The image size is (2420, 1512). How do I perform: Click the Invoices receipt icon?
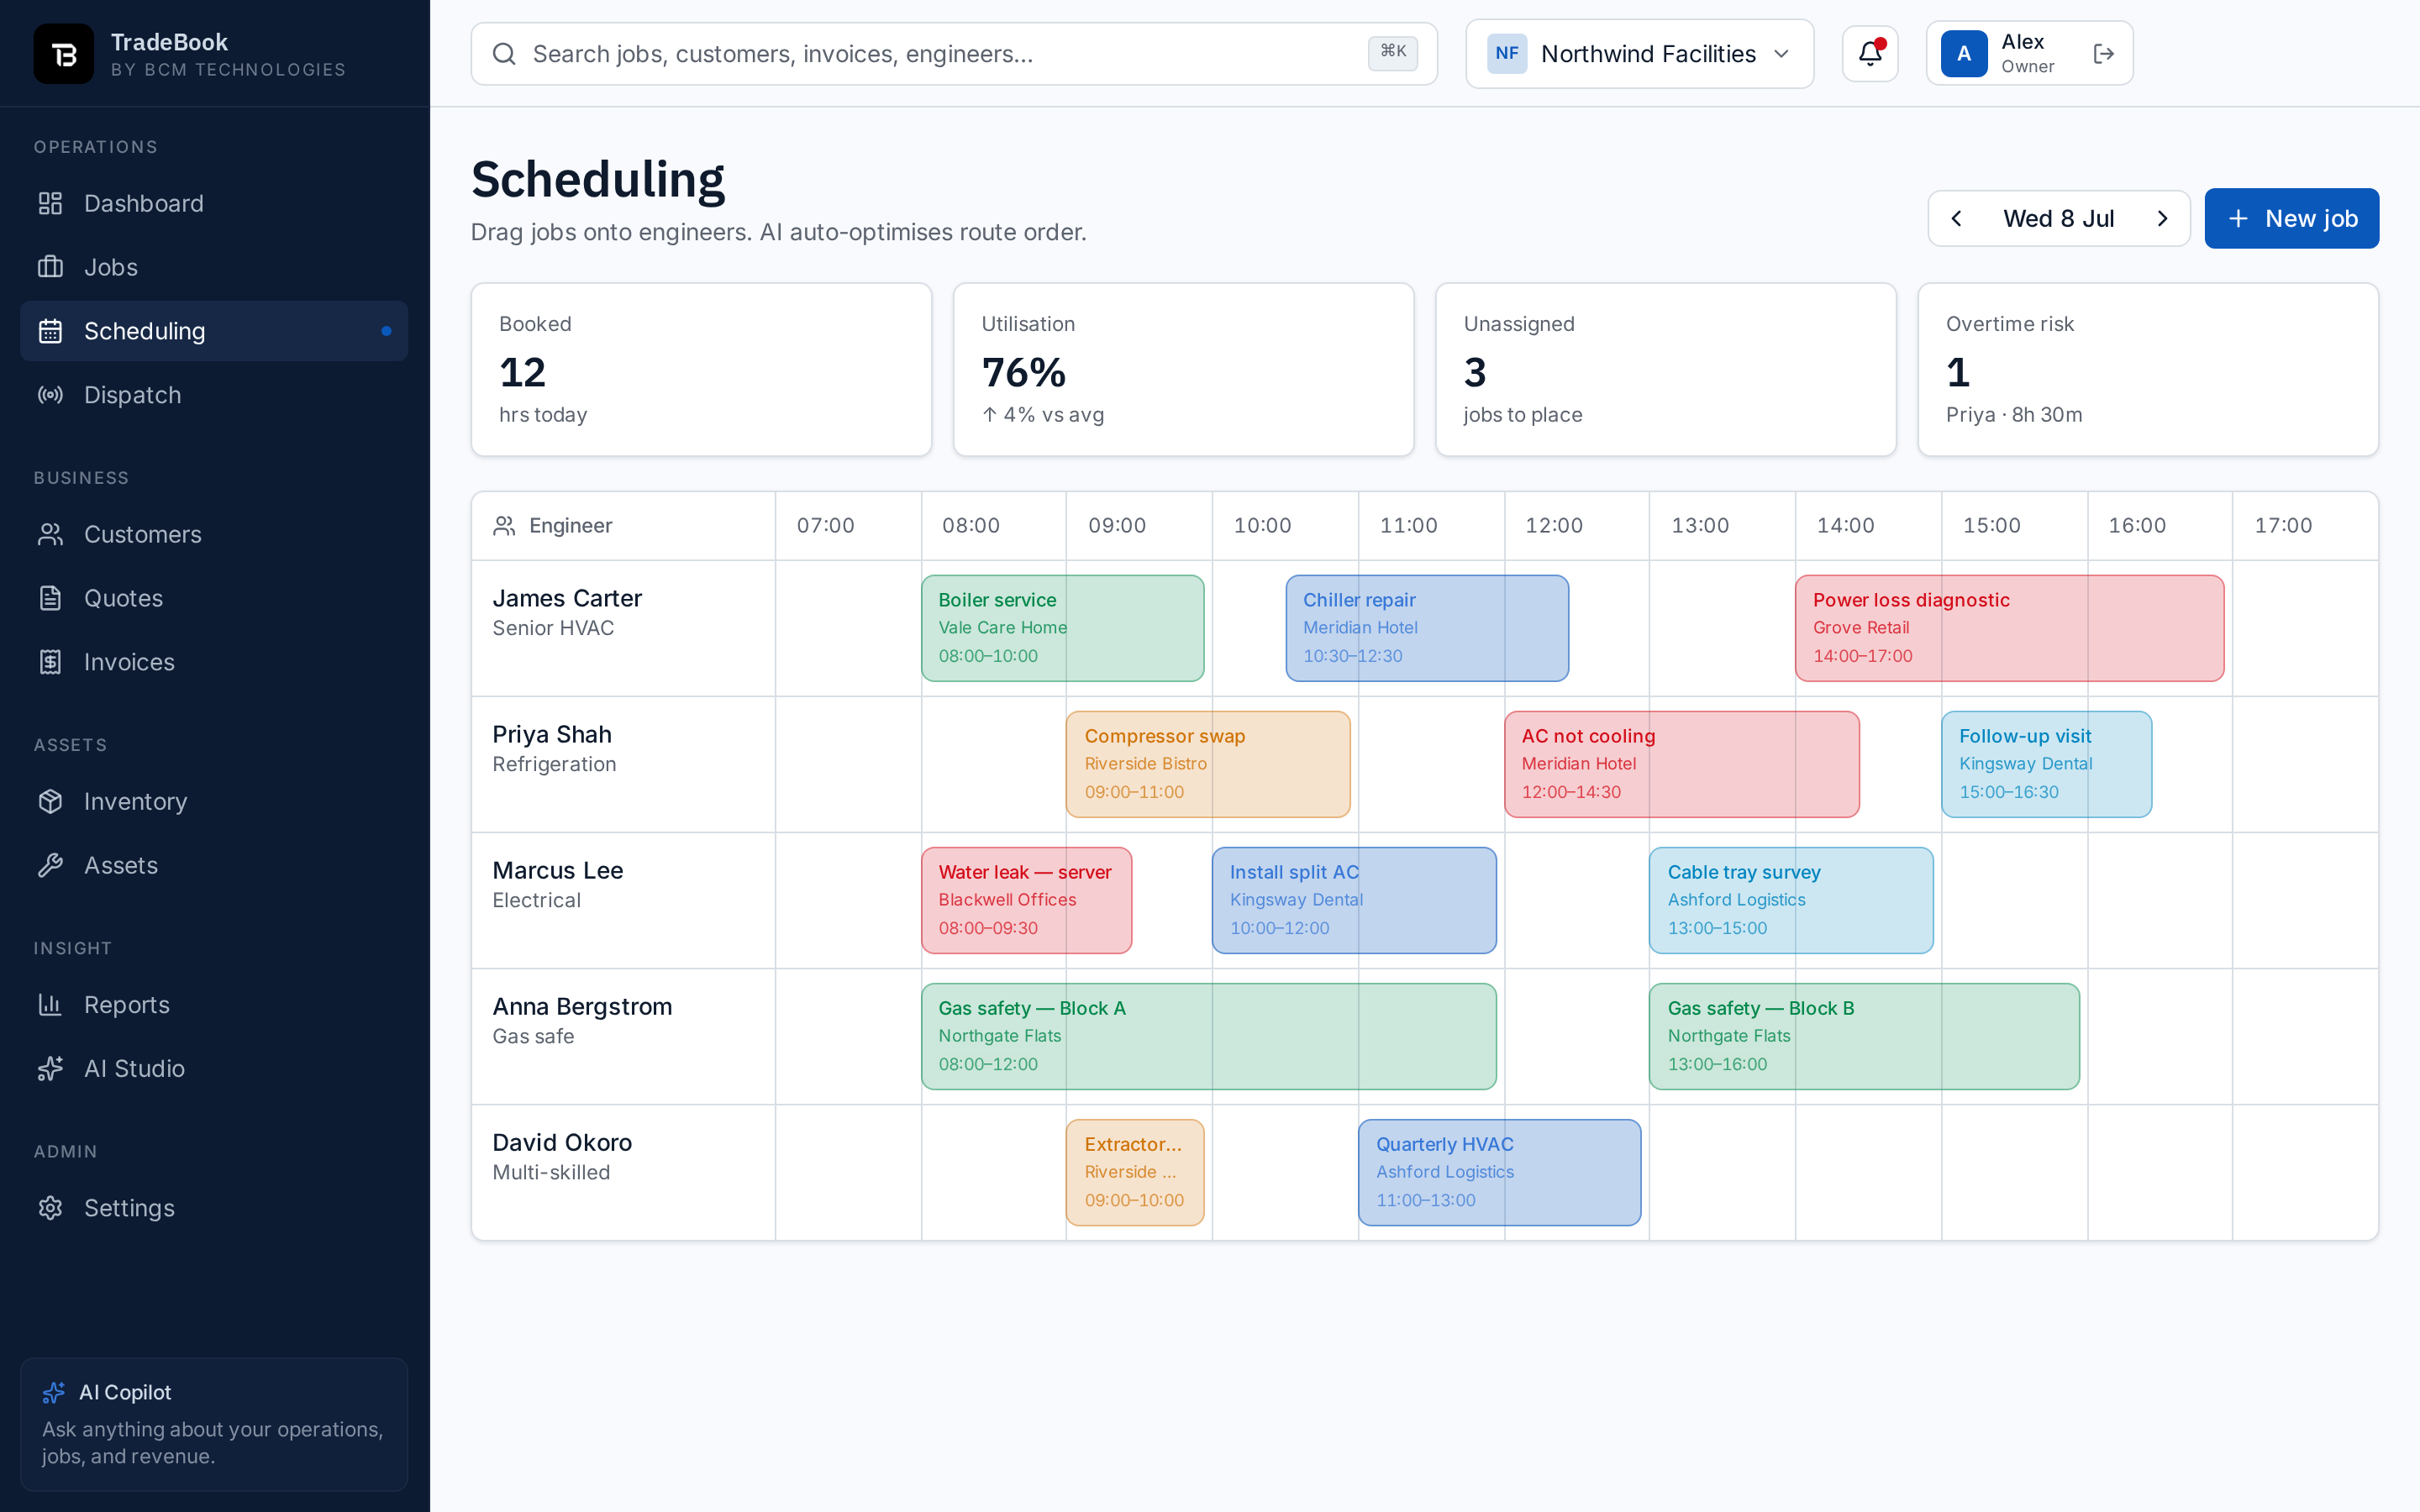click(x=50, y=662)
